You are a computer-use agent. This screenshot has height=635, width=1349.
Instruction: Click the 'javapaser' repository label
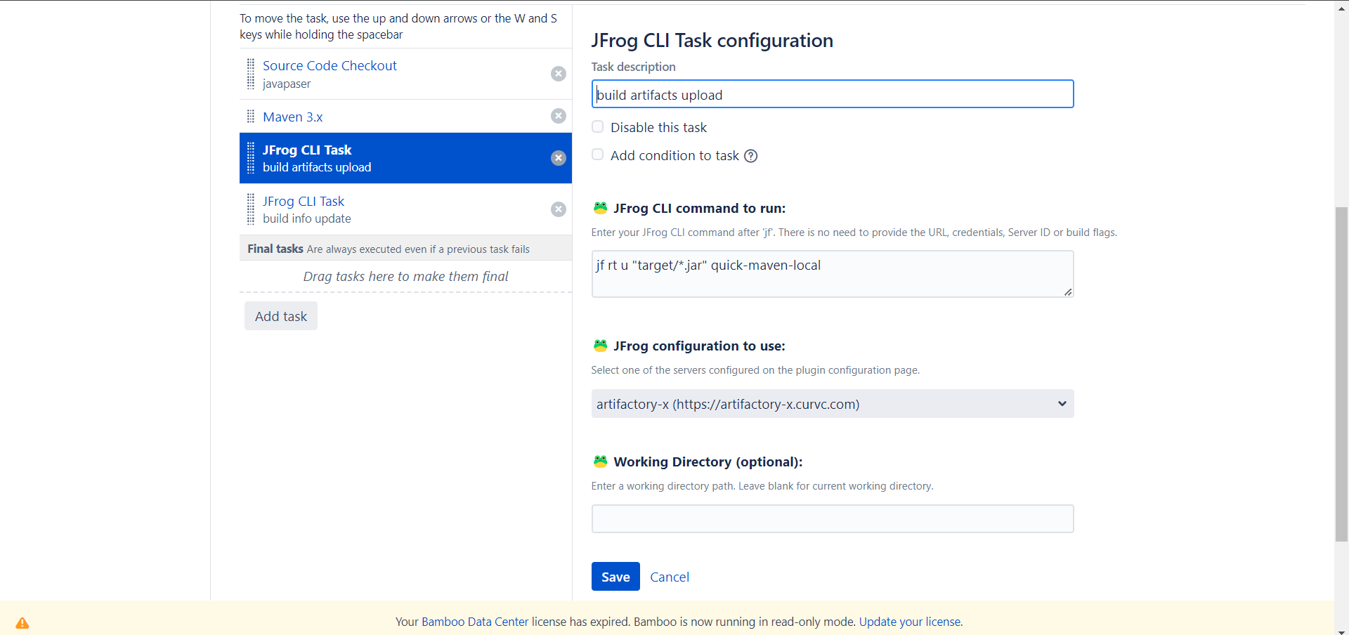click(x=287, y=84)
